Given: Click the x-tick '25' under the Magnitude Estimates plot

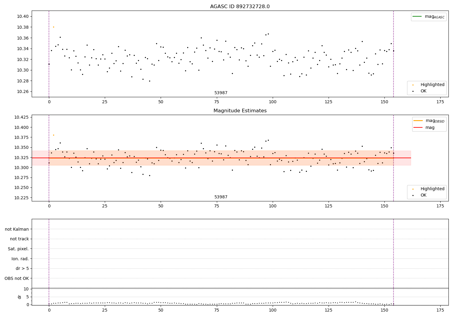Looking at the screenshot, I should 105,206.
